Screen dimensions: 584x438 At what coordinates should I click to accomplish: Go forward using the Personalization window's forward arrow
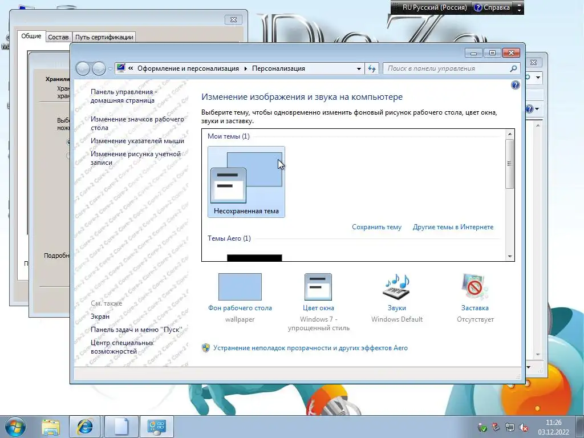[99, 68]
